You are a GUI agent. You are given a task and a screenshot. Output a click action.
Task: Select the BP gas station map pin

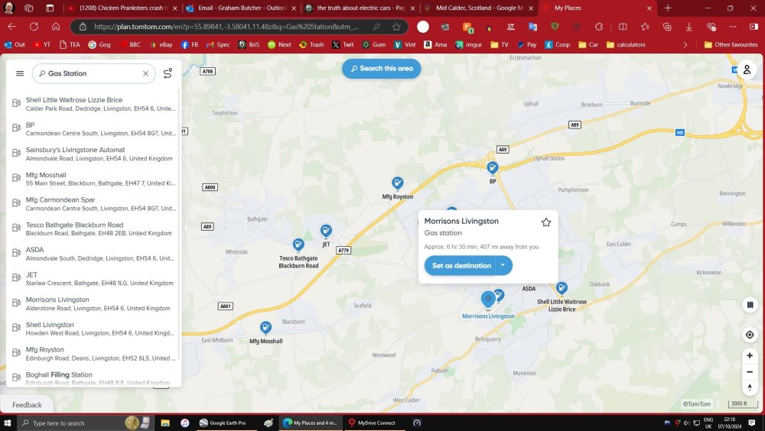(492, 167)
